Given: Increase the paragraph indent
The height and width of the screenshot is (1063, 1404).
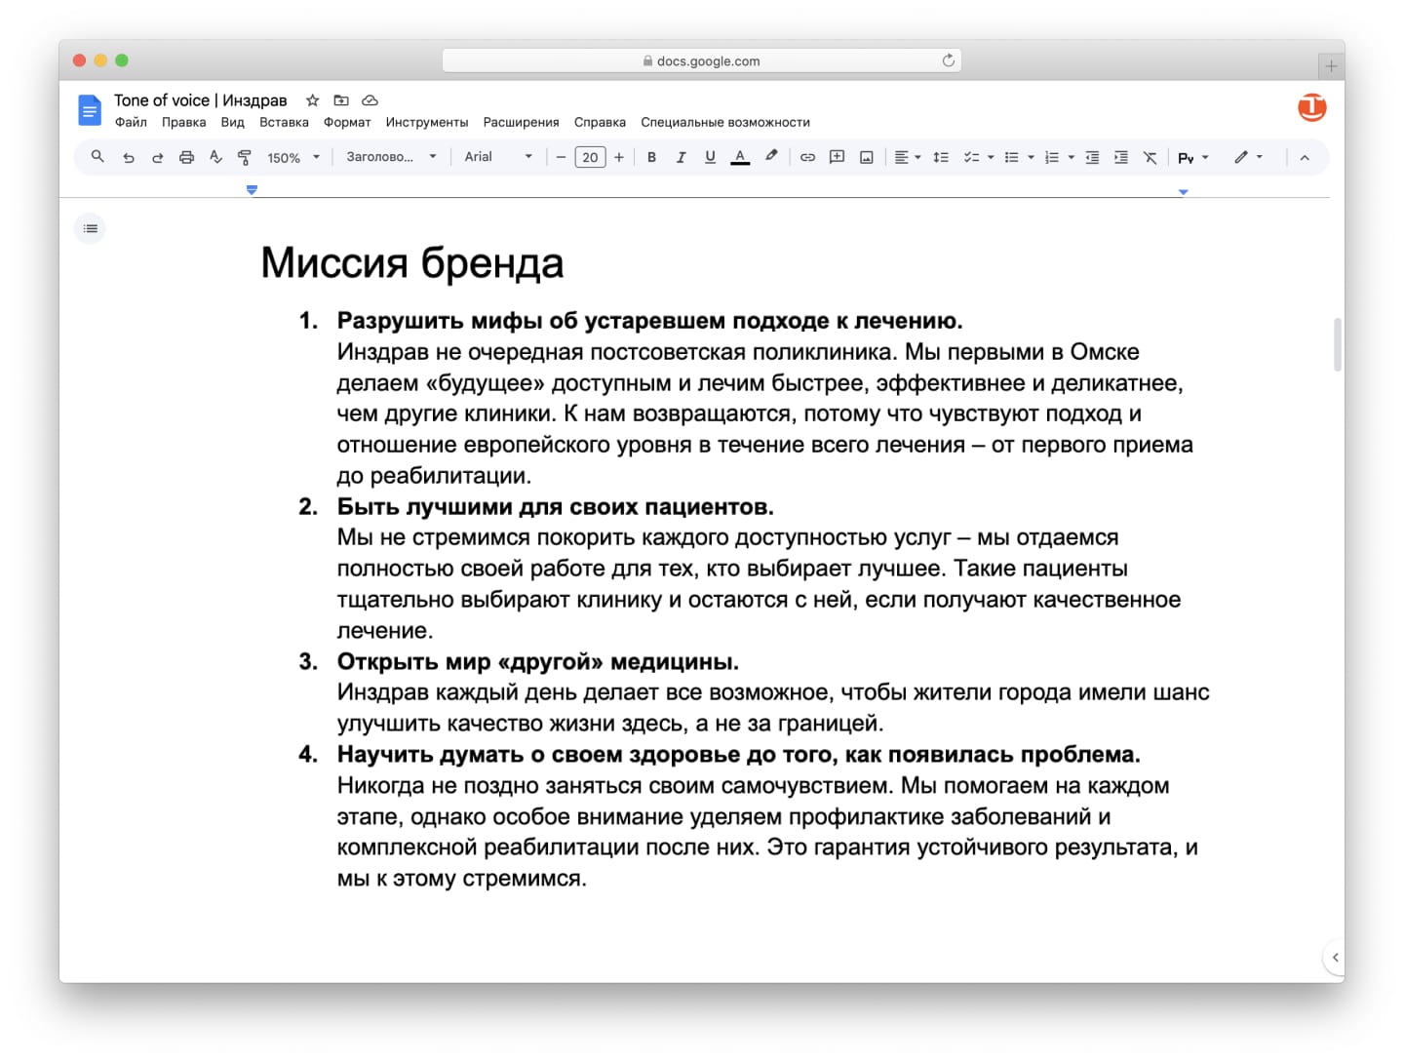Looking at the screenshot, I should pyautogui.click(x=1121, y=157).
